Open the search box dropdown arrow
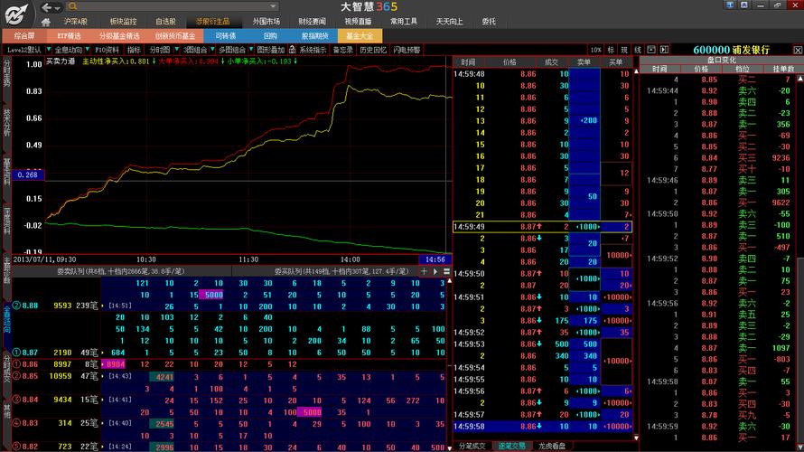This screenshot has height=452, width=804. (274, 6)
